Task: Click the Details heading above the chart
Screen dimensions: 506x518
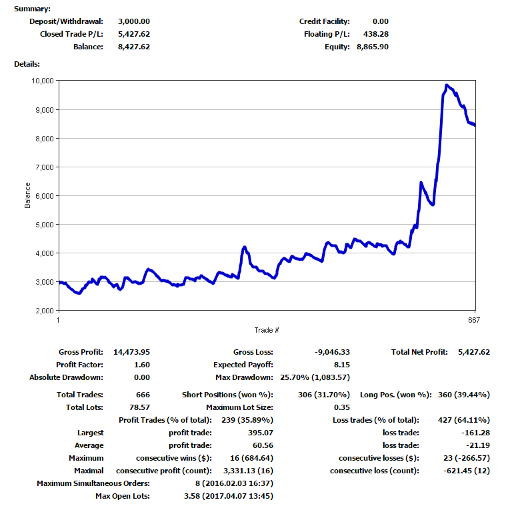Action: tap(27, 64)
